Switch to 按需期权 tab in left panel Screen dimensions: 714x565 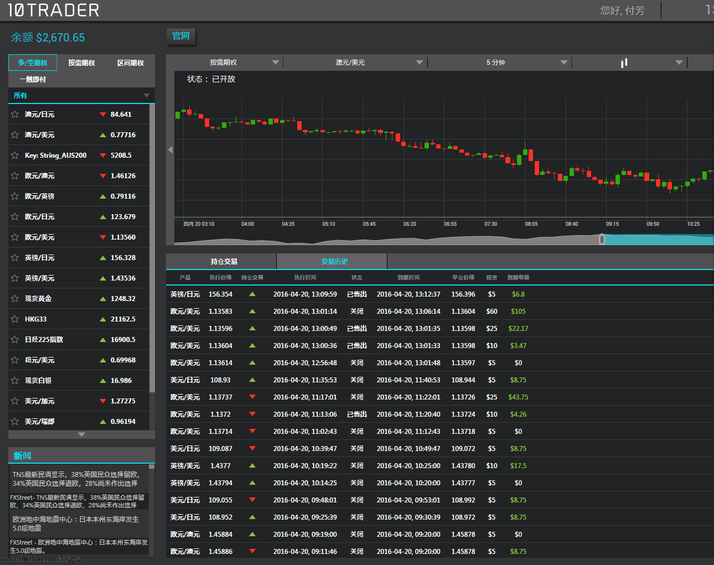click(81, 63)
